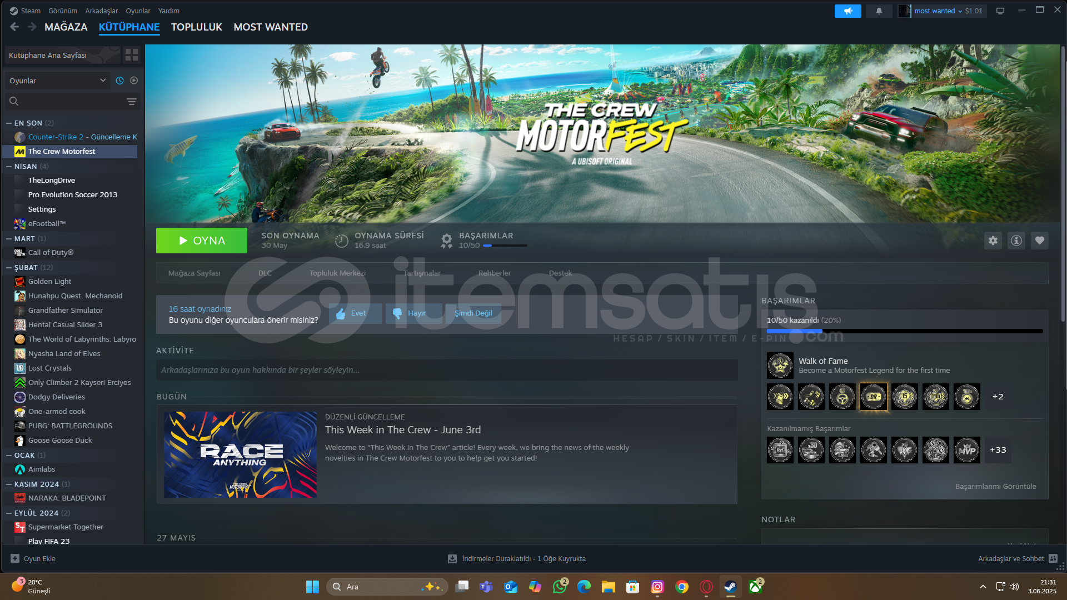Screen dimensions: 1067x600
Task: Select The Crew Motorfest in library list
Action: coord(69,152)
